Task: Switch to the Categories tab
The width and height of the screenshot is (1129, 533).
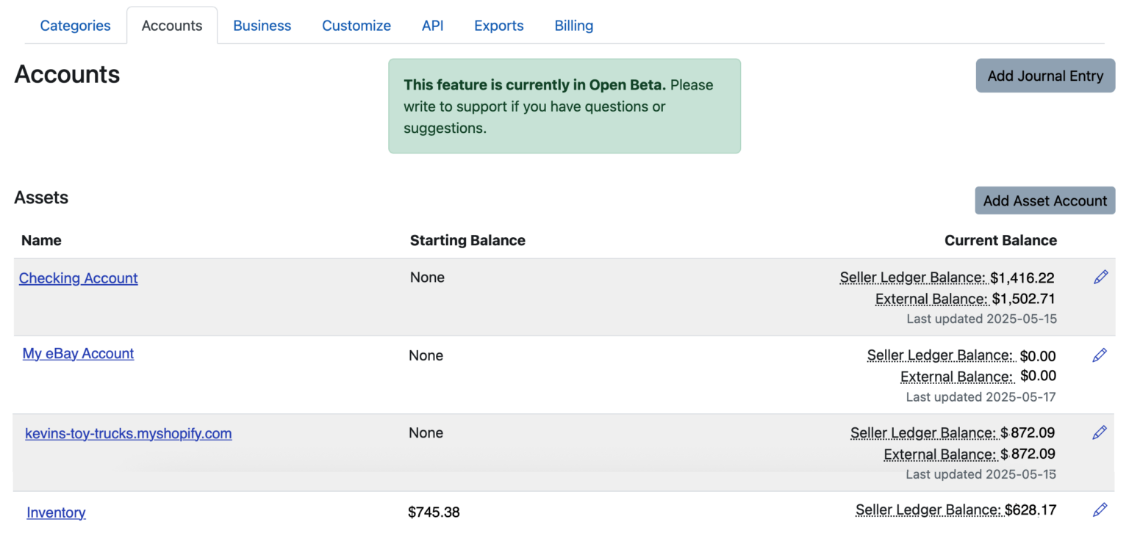Action: click(75, 25)
